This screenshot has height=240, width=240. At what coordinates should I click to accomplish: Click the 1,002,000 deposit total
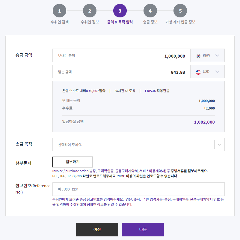[x=204, y=122]
